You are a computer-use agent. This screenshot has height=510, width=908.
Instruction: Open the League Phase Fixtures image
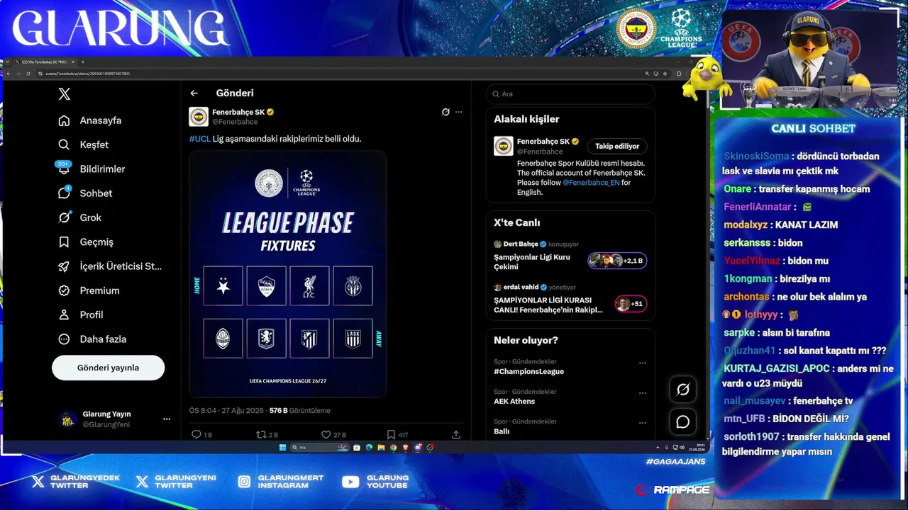288,273
